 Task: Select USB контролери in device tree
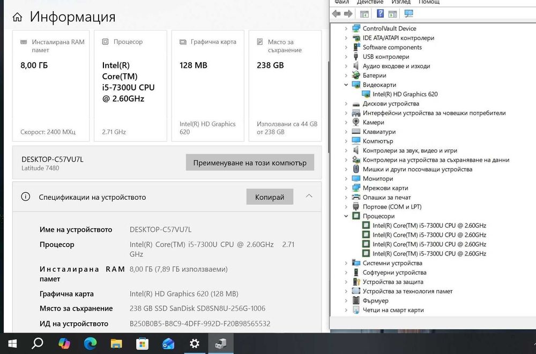coord(385,57)
